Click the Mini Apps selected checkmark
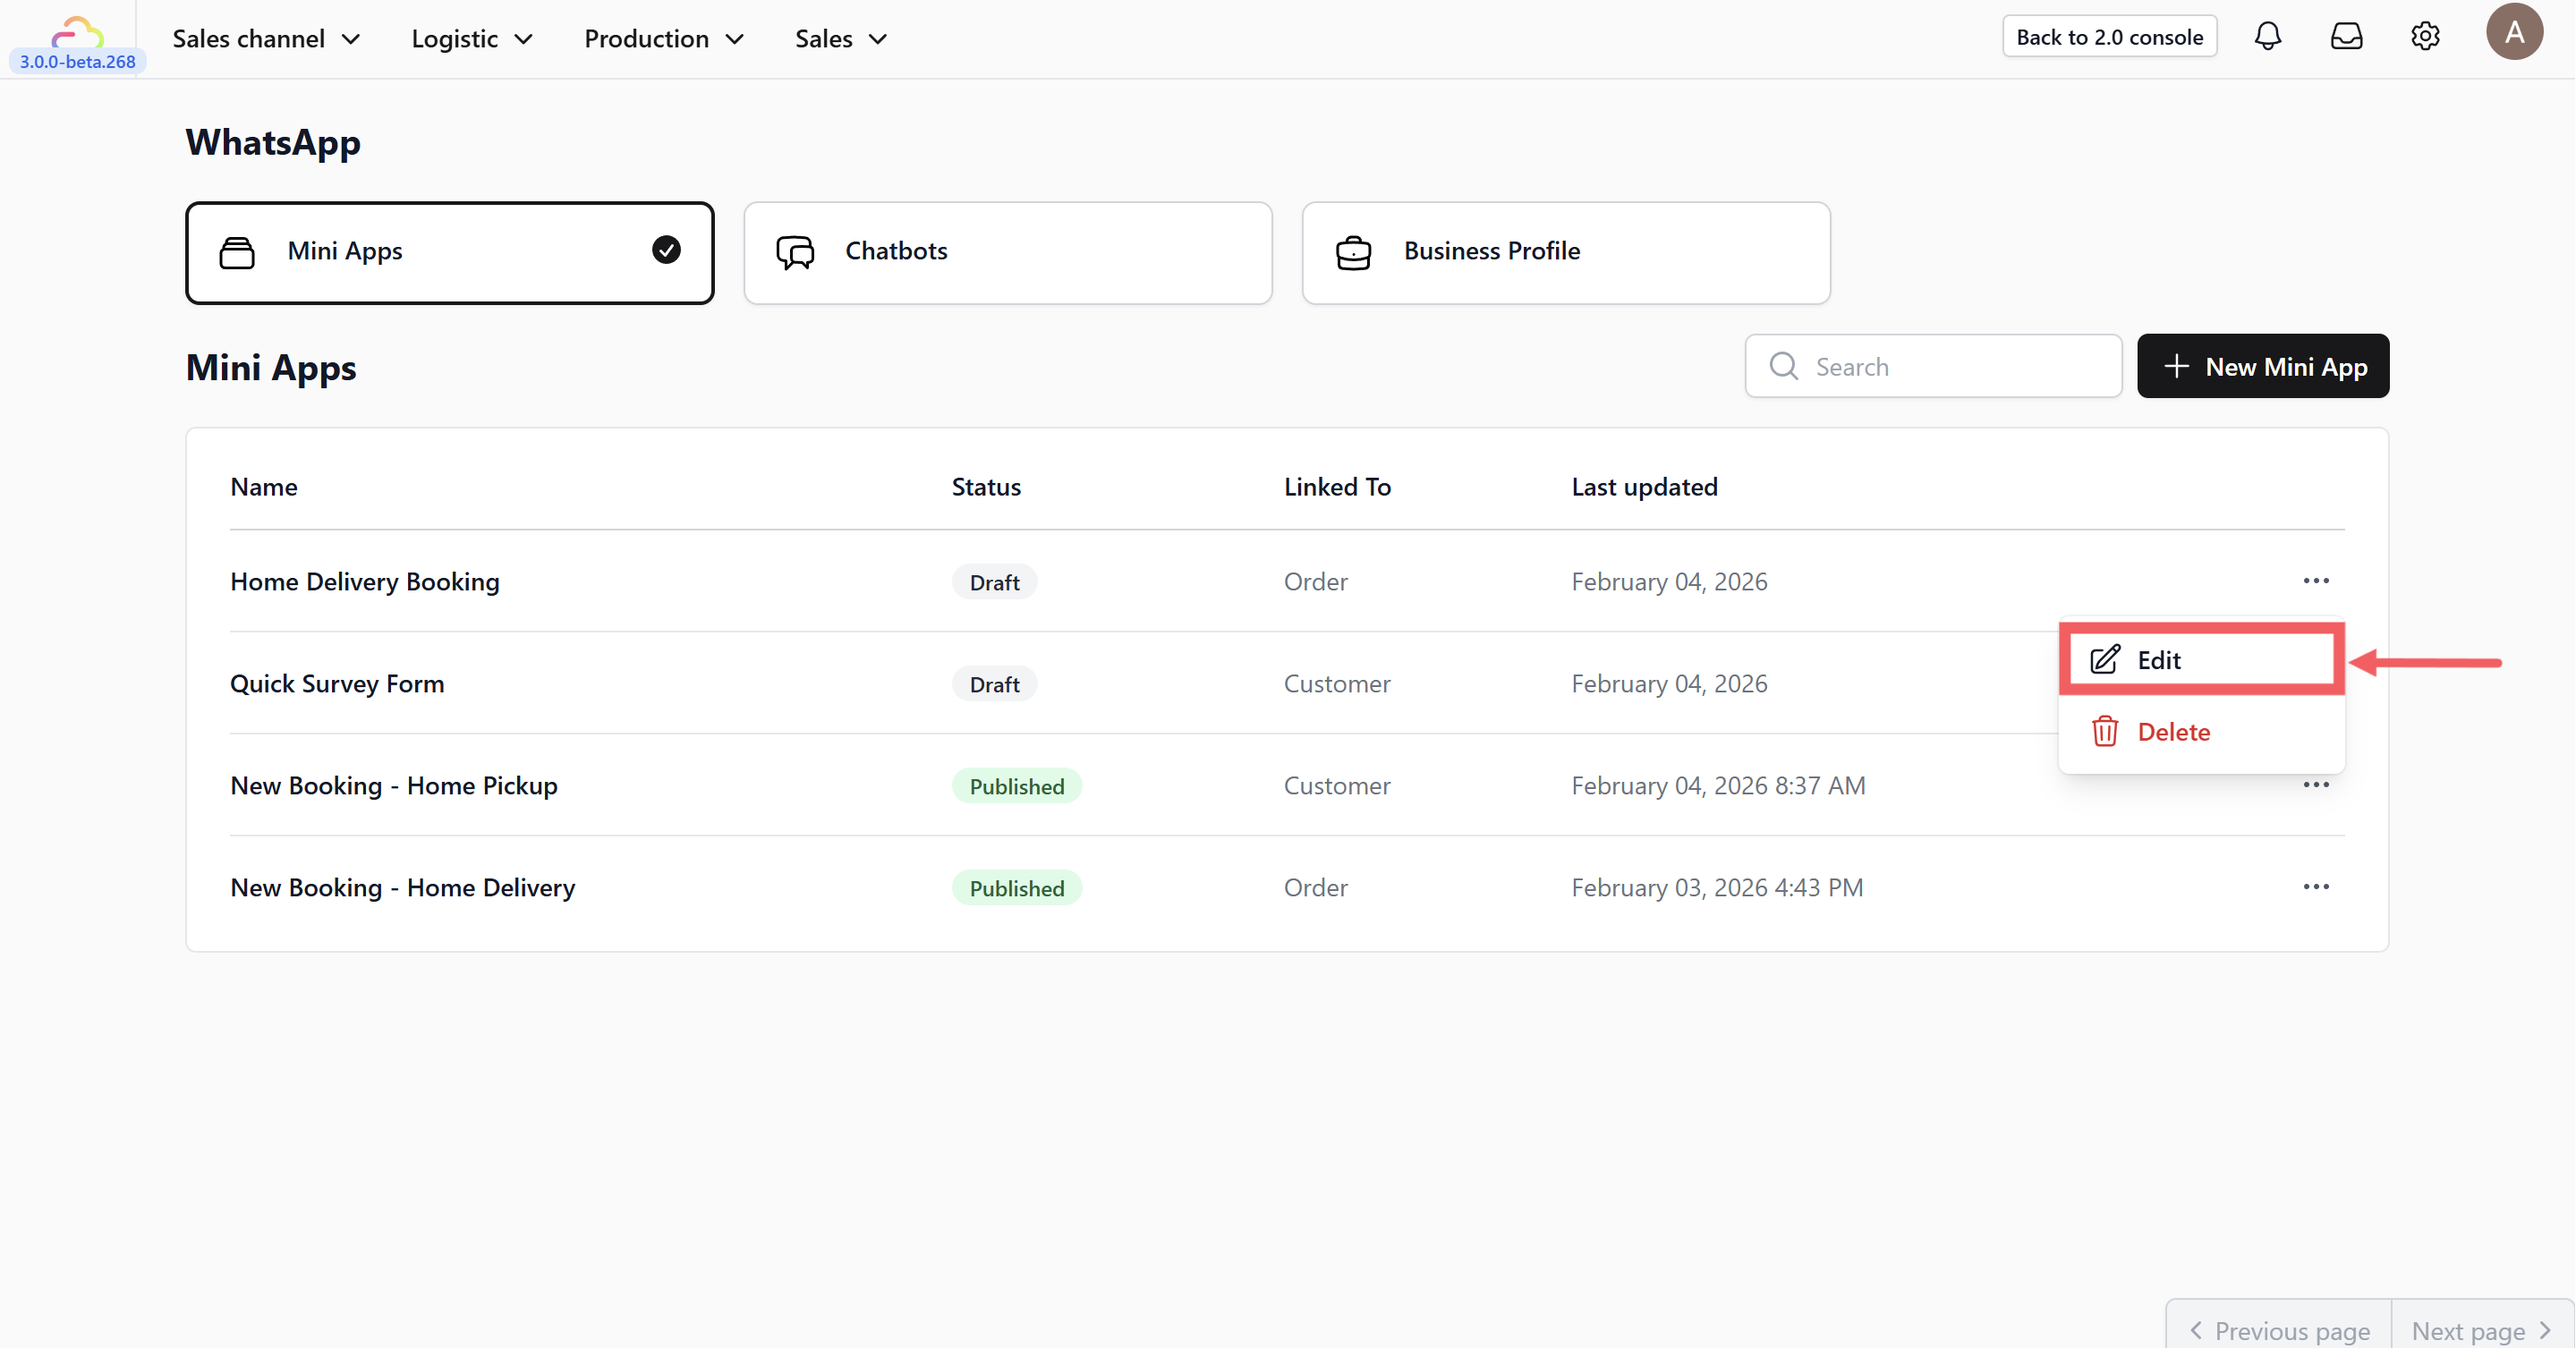The height and width of the screenshot is (1349, 2576). 666,250
